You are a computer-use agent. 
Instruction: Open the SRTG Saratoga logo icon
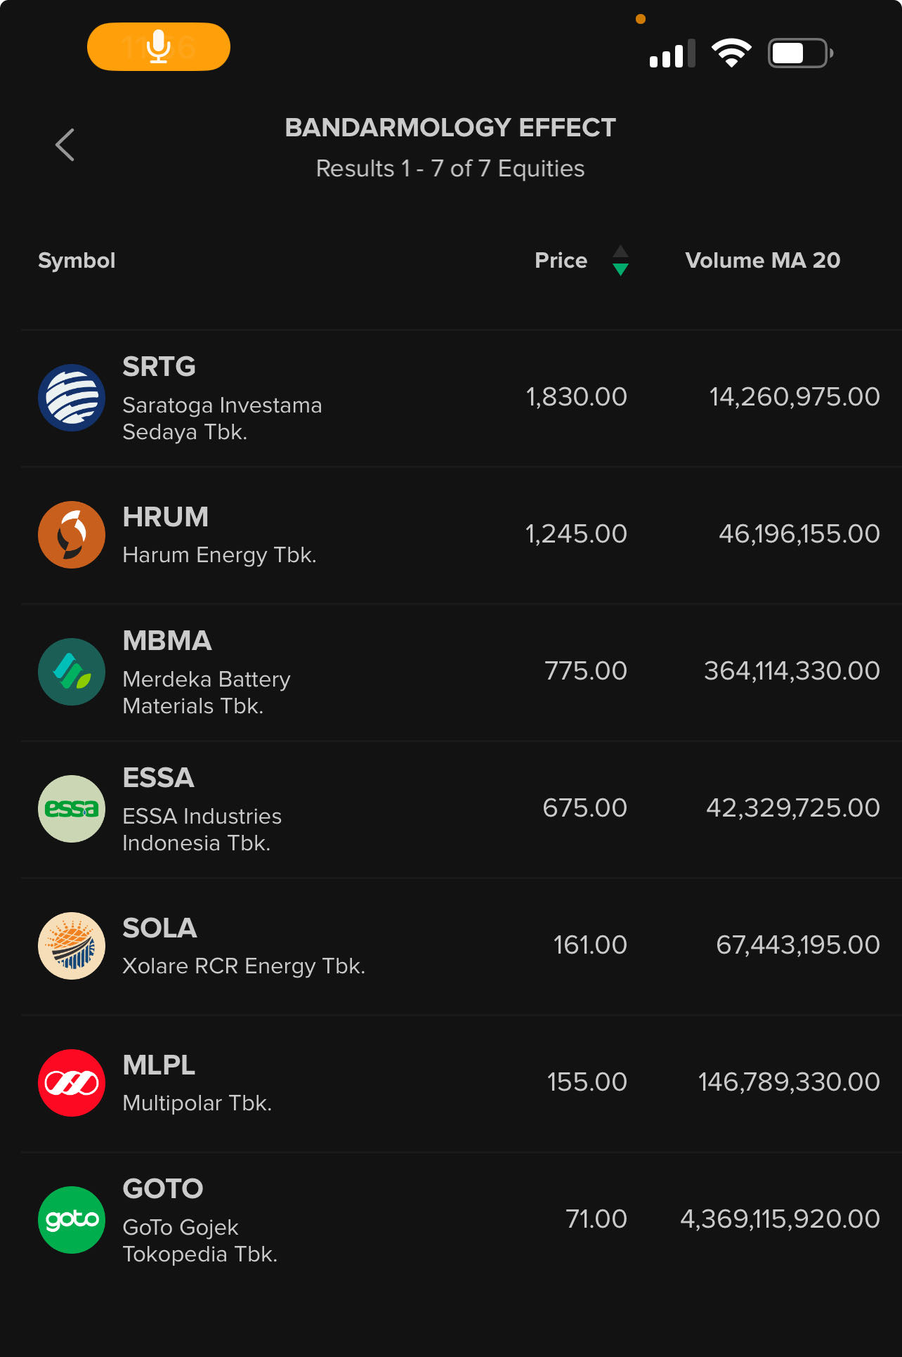click(x=72, y=398)
